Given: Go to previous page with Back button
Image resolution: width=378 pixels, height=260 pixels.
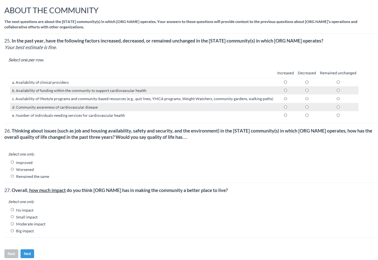Looking at the screenshot, I should 11,254.
